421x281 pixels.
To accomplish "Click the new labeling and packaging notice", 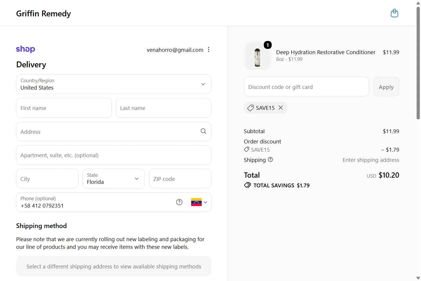I will [x=110, y=243].
